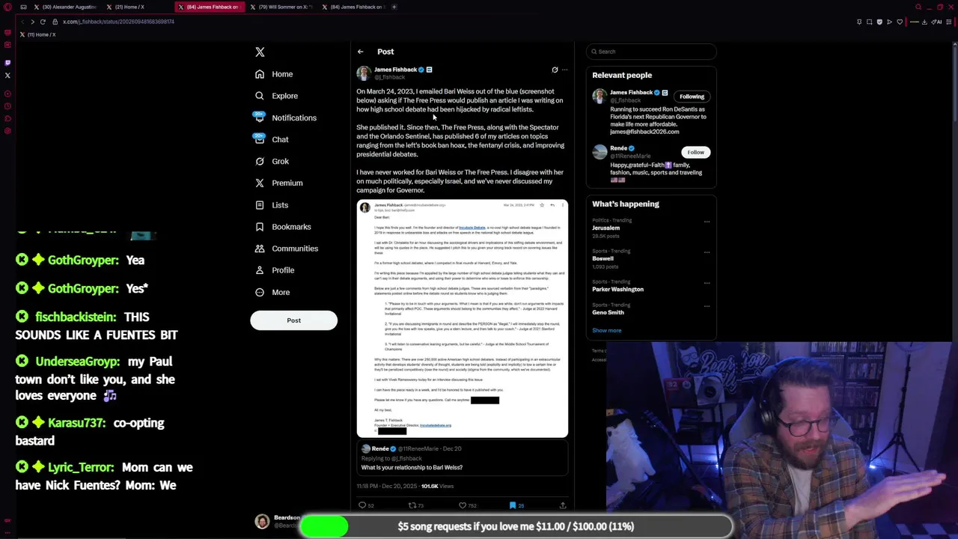Viewport: 958px width, 539px height.
Task: Open the workspaces icon next to the first tab
Action: [23, 7]
